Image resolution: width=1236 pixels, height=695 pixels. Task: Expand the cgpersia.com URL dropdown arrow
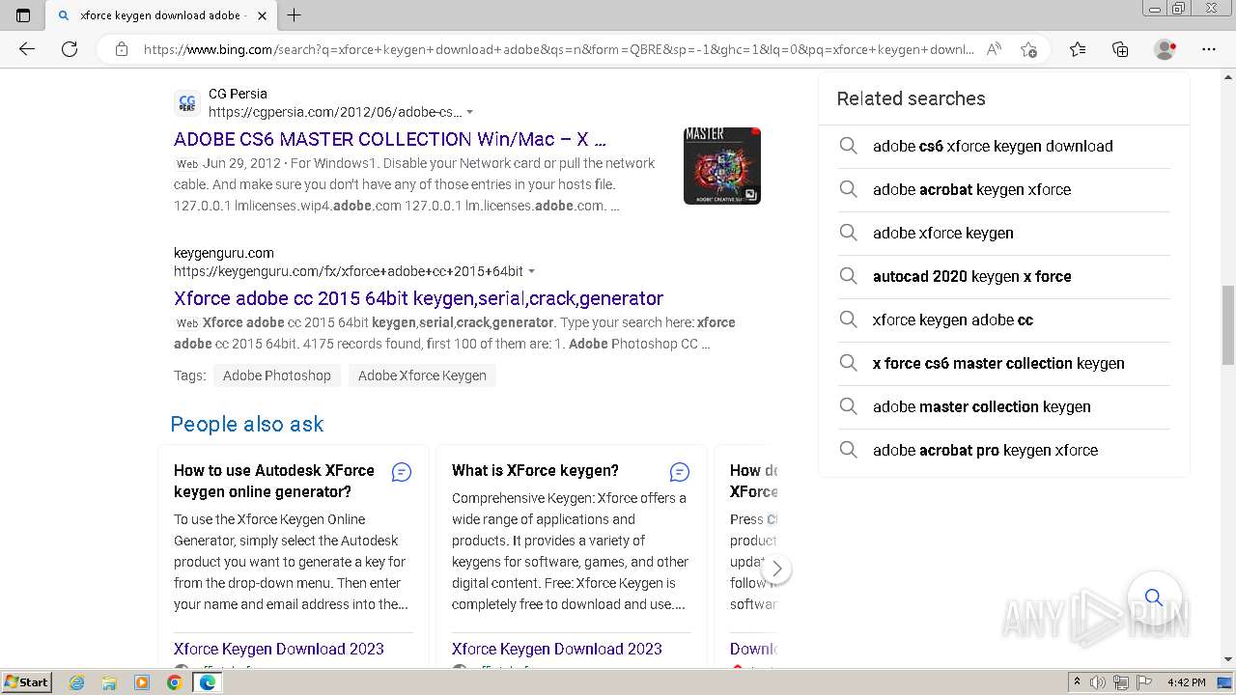point(470,113)
